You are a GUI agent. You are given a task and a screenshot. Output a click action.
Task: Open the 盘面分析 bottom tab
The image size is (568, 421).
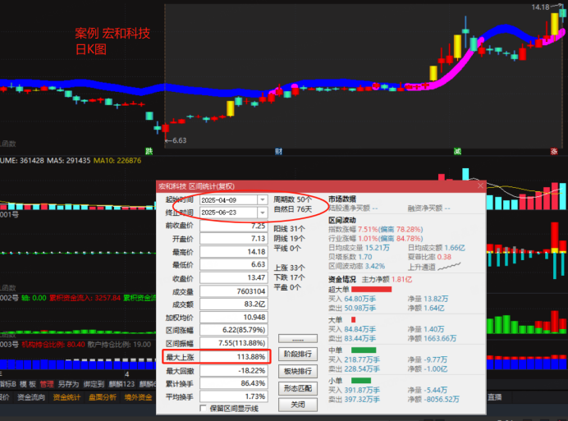103,397
